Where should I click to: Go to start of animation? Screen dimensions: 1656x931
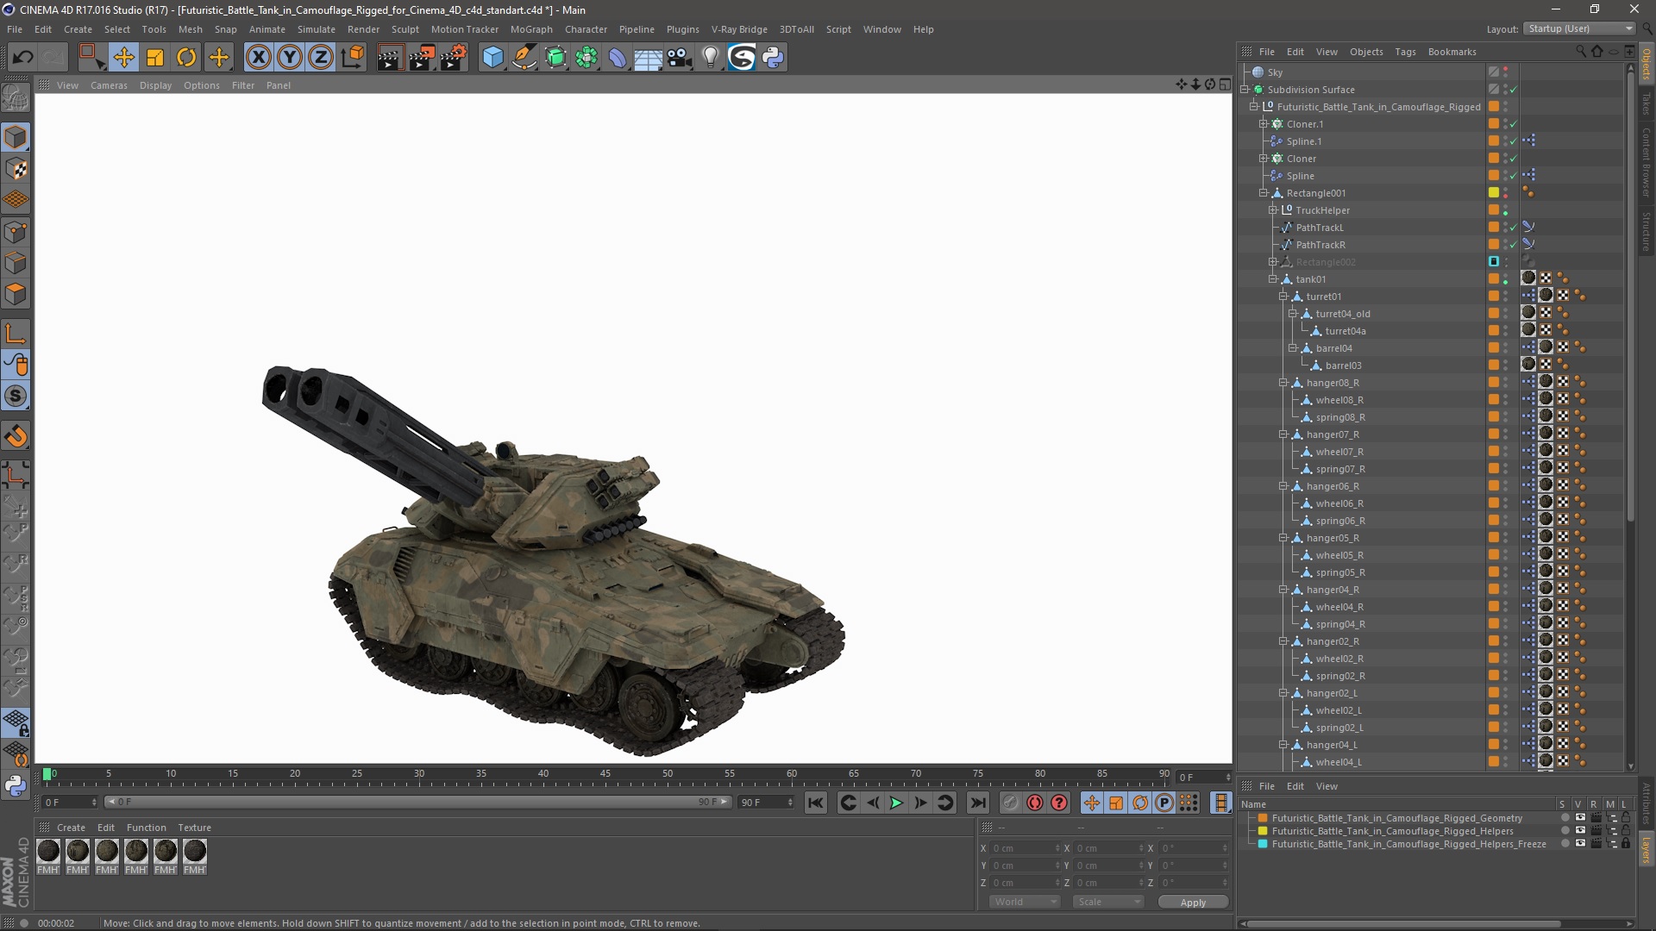click(815, 803)
